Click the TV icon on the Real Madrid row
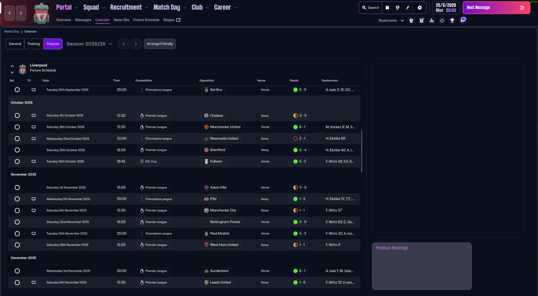 click(x=34, y=233)
